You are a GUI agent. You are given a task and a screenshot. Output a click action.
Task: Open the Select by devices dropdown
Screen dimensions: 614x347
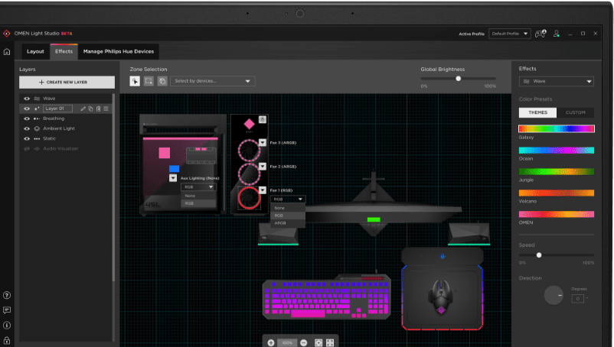pos(213,81)
